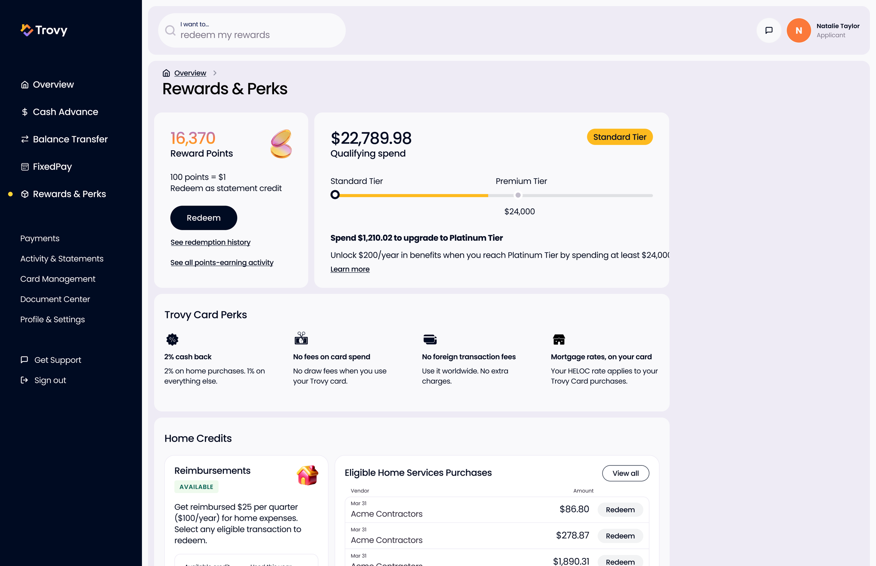
Task: Redeem the $1,890.31 purchase
Action: tap(620, 561)
